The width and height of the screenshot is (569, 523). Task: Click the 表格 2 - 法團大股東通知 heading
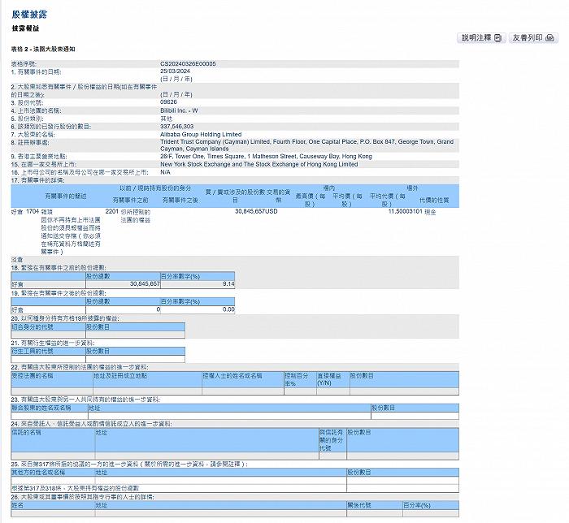click(43, 49)
